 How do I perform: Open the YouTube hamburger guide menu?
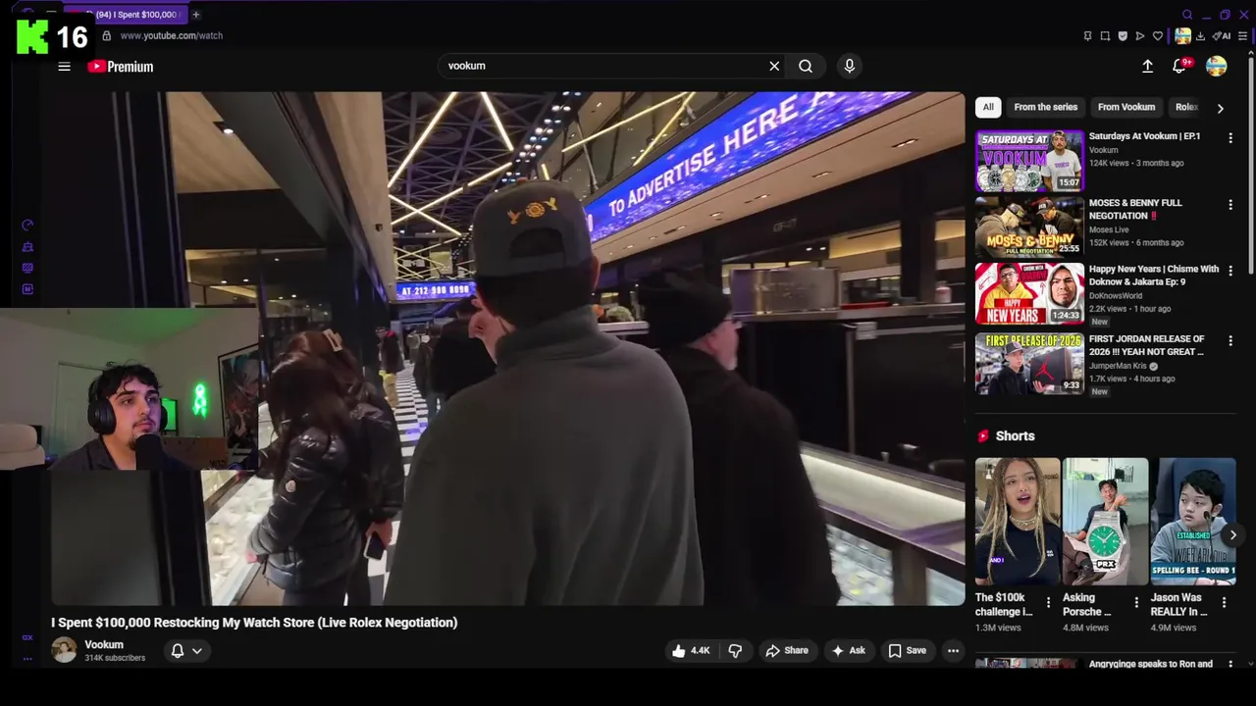pyautogui.click(x=64, y=67)
